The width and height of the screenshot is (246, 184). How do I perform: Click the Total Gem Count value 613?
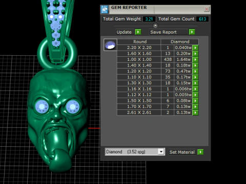click(x=202, y=19)
